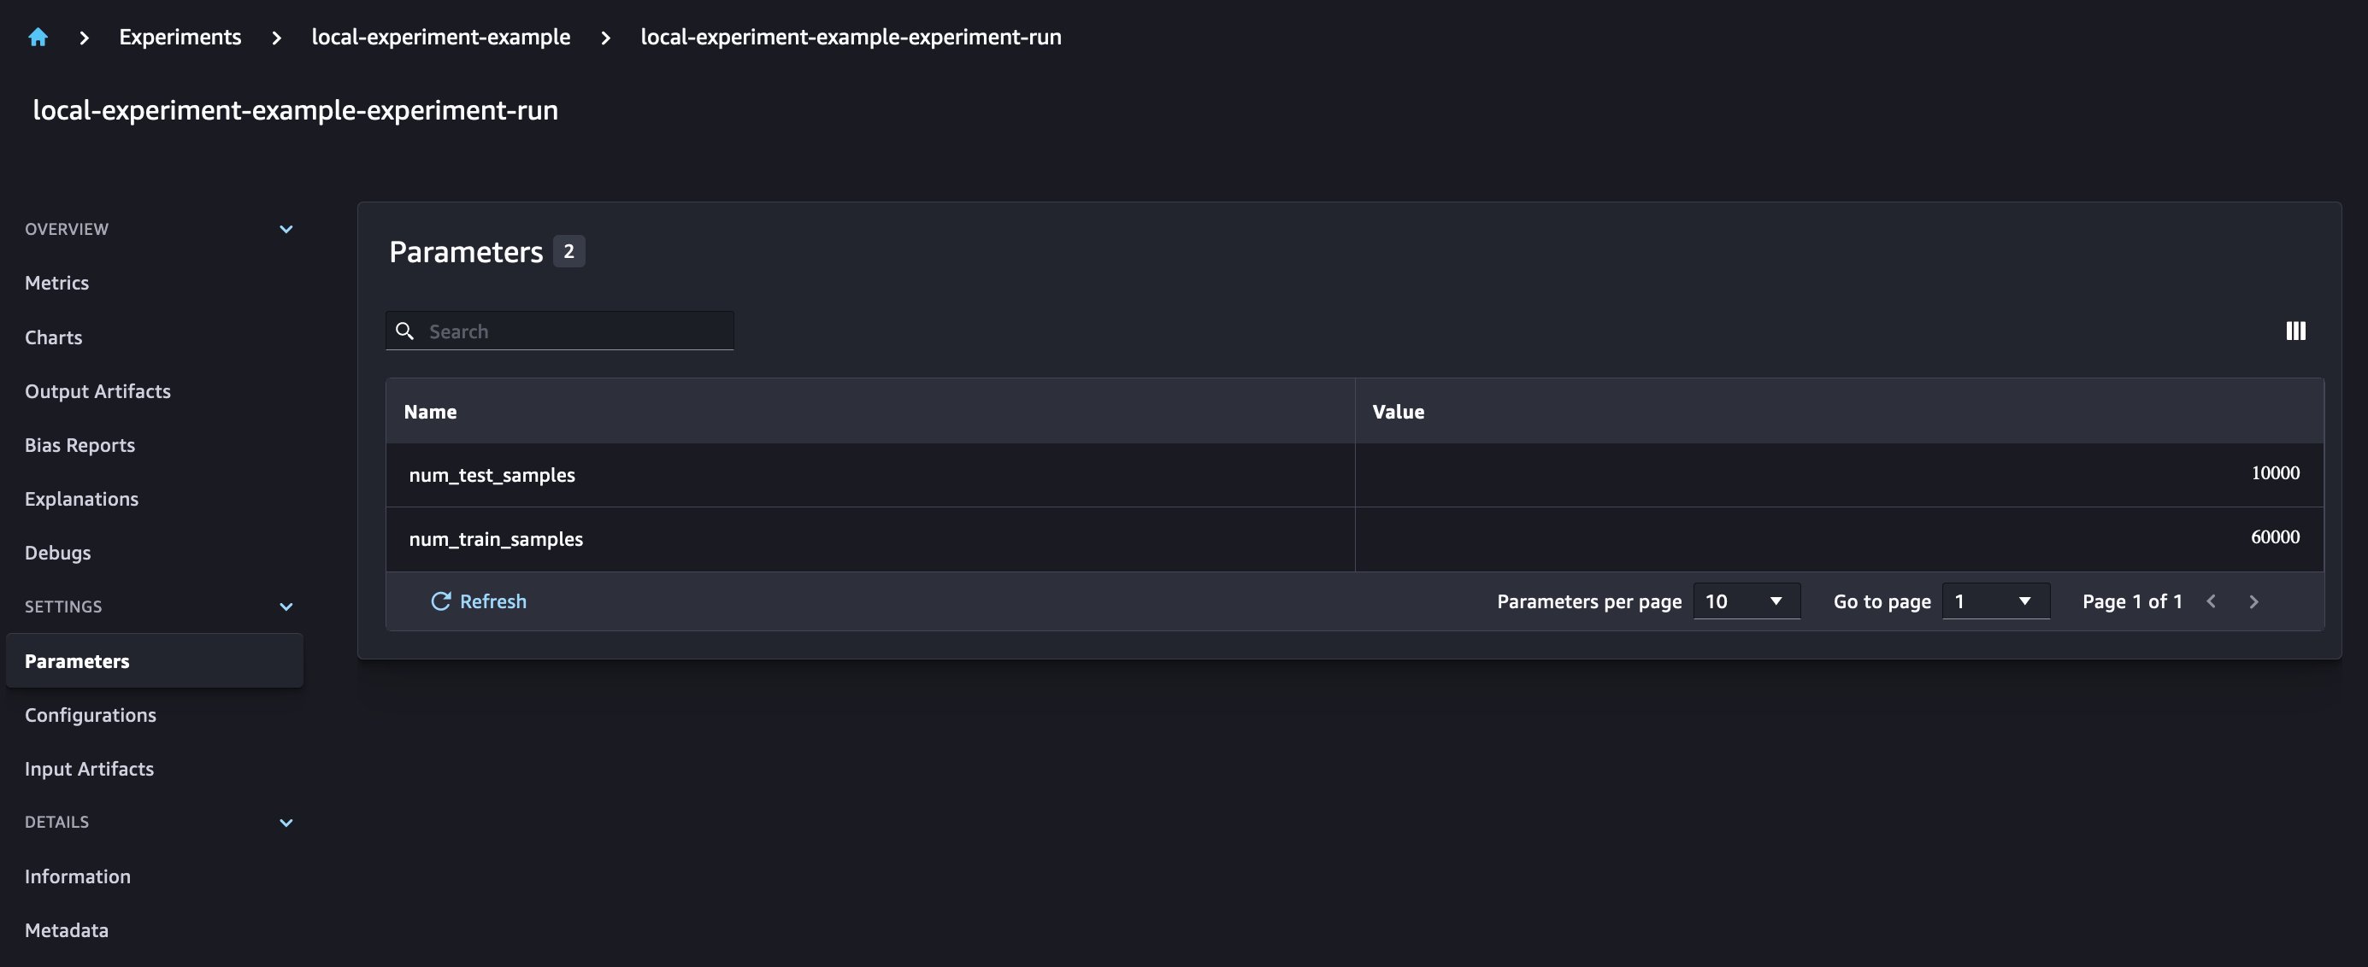Open Output Artifacts page
This screenshot has height=967, width=2368.
(97, 391)
